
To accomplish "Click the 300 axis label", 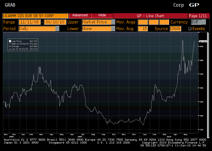I will [x=201, y=88].
